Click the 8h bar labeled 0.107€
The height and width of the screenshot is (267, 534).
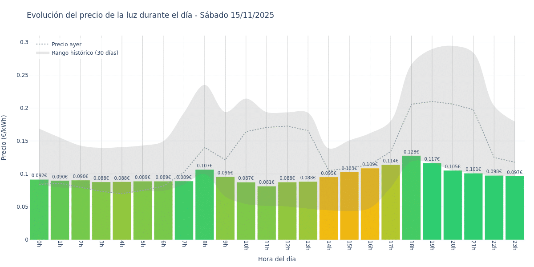[x=205, y=205]
